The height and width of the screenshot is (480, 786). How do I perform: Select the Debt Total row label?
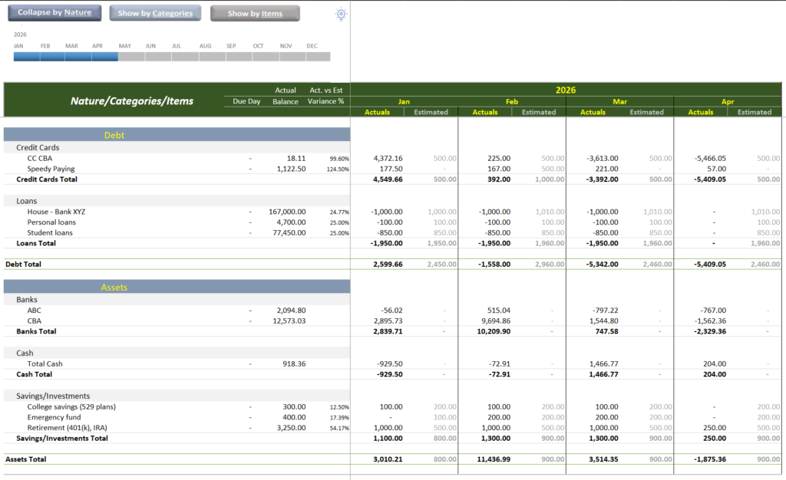(23, 264)
